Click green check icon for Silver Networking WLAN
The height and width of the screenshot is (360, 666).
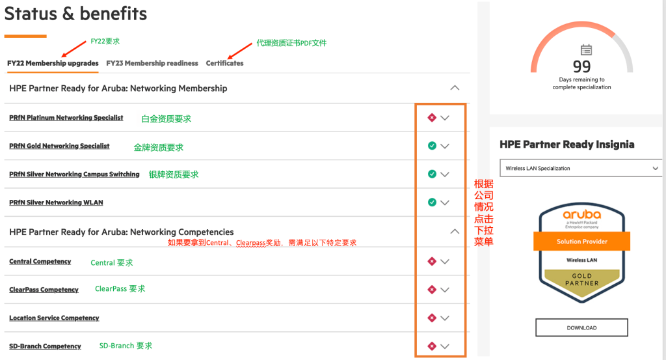pyautogui.click(x=432, y=202)
